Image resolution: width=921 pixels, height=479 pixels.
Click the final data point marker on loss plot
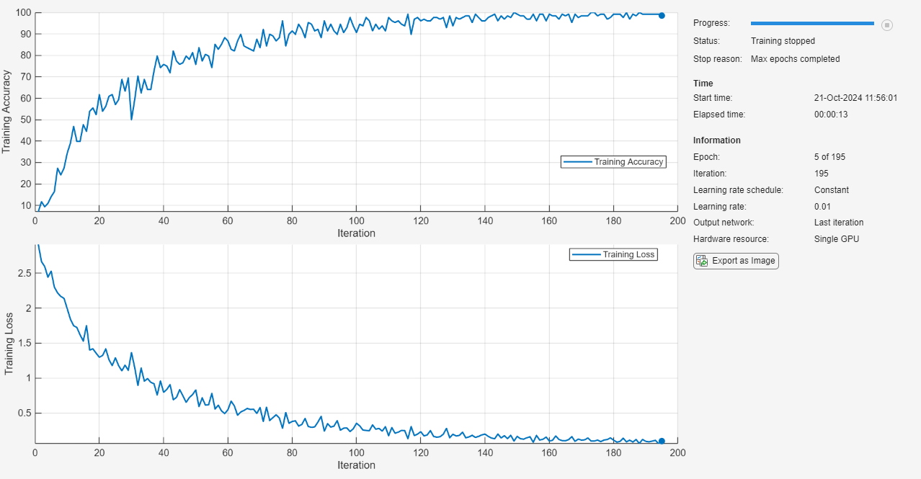662,441
